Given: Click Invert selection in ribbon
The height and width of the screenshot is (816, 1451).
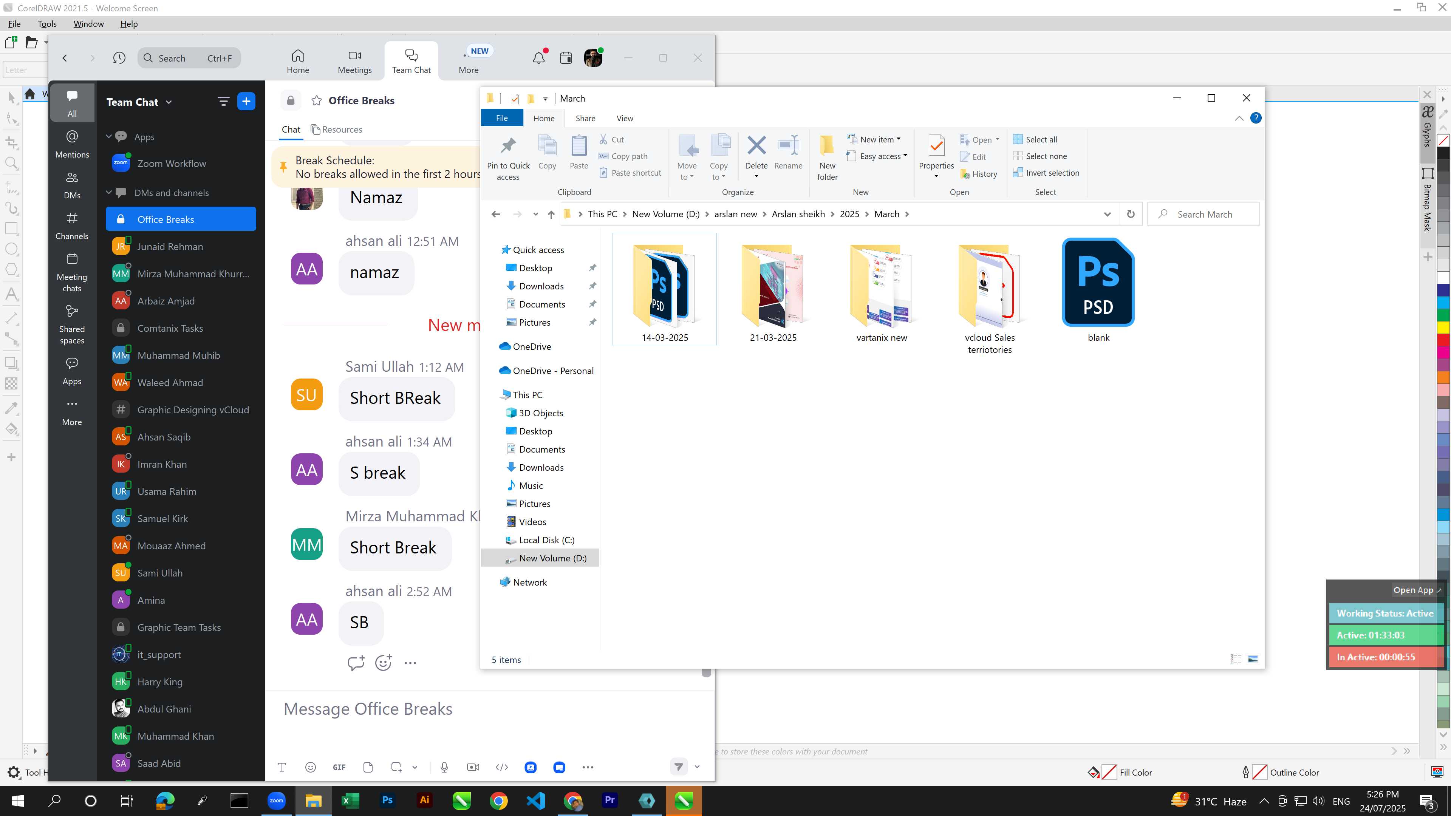Looking at the screenshot, I should pos(1046,173).
